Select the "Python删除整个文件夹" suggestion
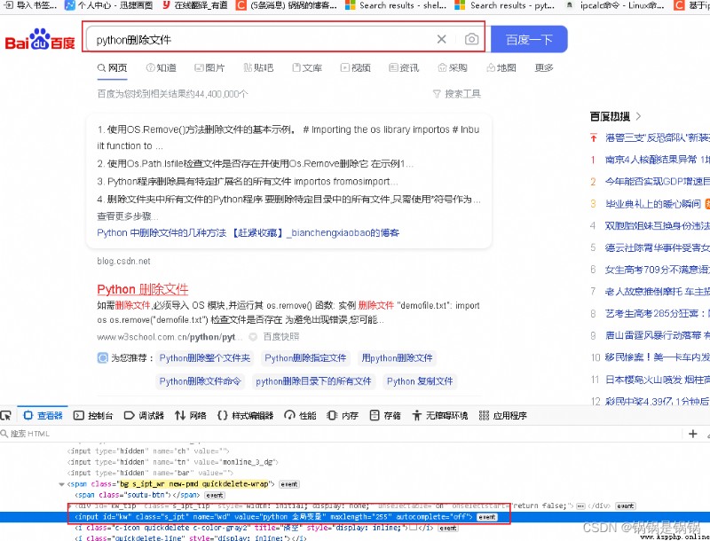The height and width of the screenshot is (541, 710). (x=205, y=358)
